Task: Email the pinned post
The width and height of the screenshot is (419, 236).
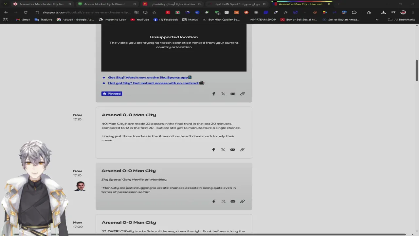Action: tap(233, 94)
